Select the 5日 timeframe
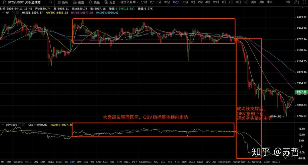 246,2
